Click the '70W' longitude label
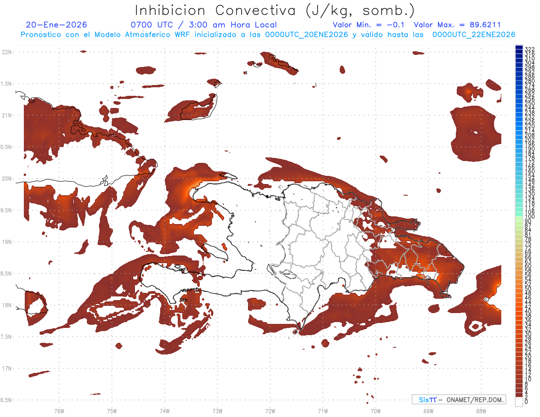The height and width of the screenshot is (417, 540). (375, 411)
